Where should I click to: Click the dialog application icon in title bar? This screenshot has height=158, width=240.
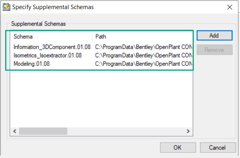click(6, 7)
